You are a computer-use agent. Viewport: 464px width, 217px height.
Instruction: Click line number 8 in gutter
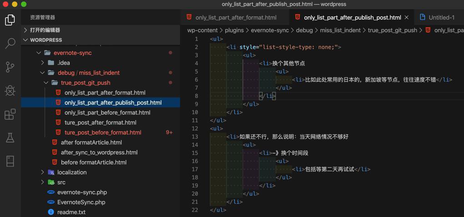click(x=196, y=96)
